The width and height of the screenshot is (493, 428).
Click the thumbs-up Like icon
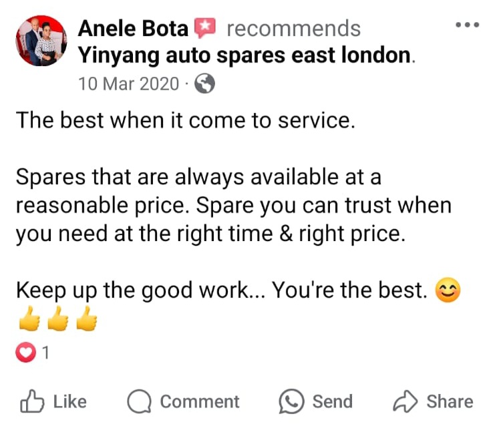[32, 401]
